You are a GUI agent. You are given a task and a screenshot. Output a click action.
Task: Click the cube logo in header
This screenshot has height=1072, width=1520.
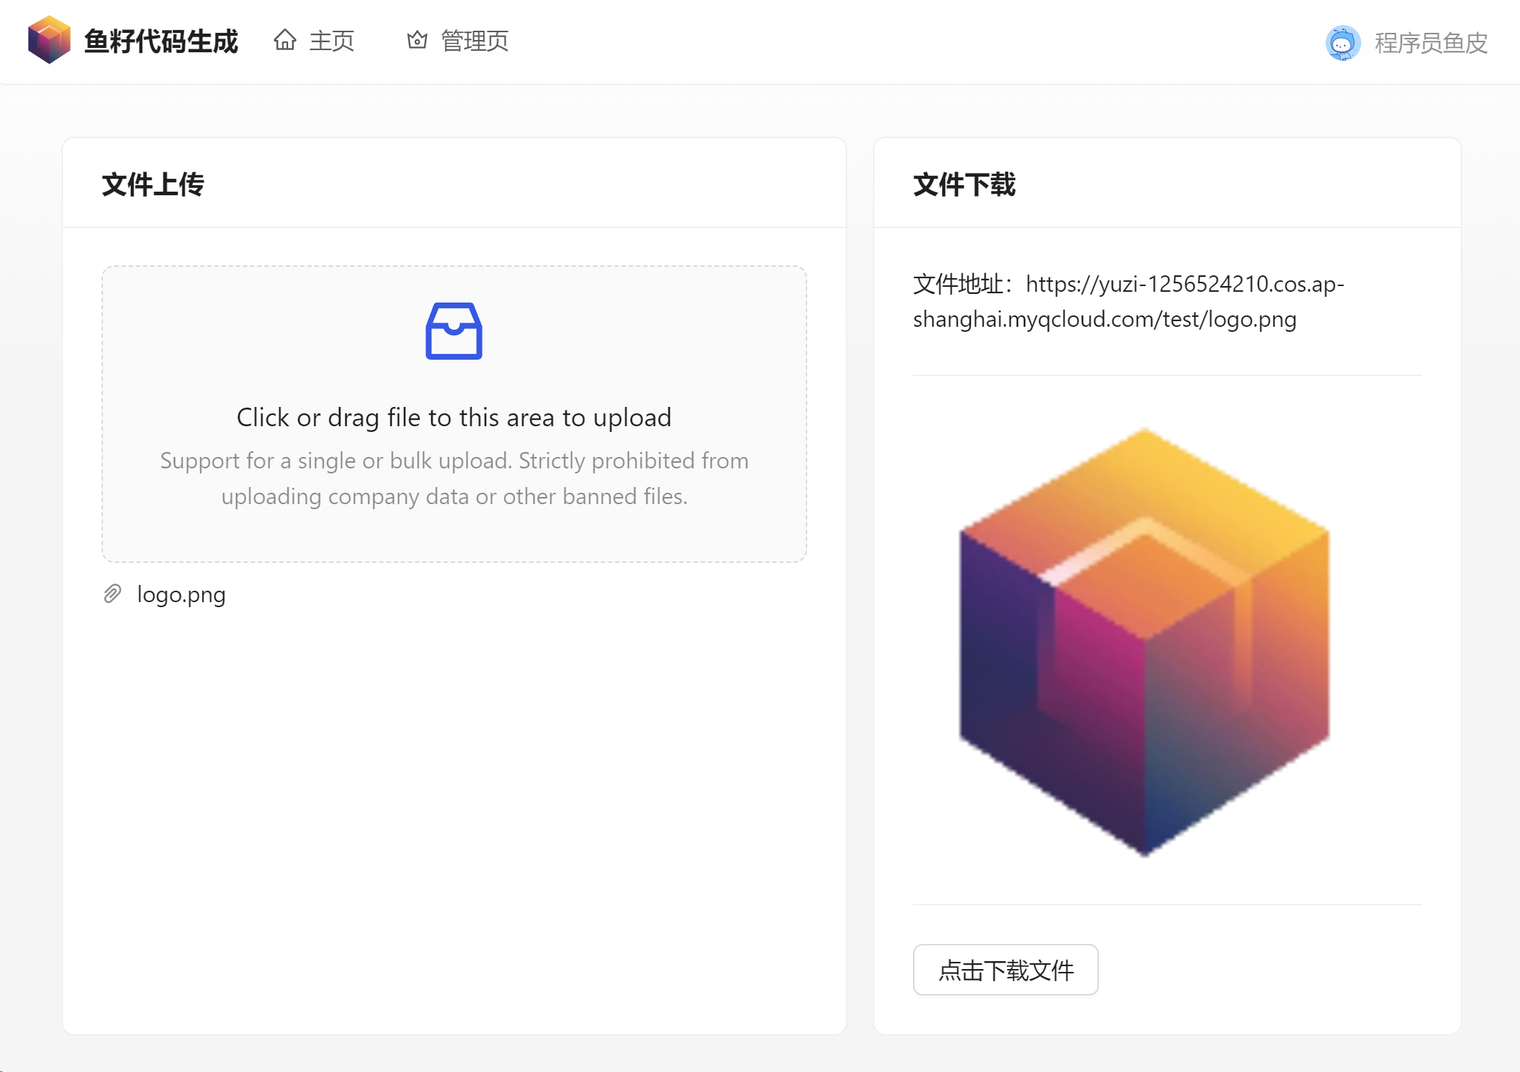pos(49,40)
